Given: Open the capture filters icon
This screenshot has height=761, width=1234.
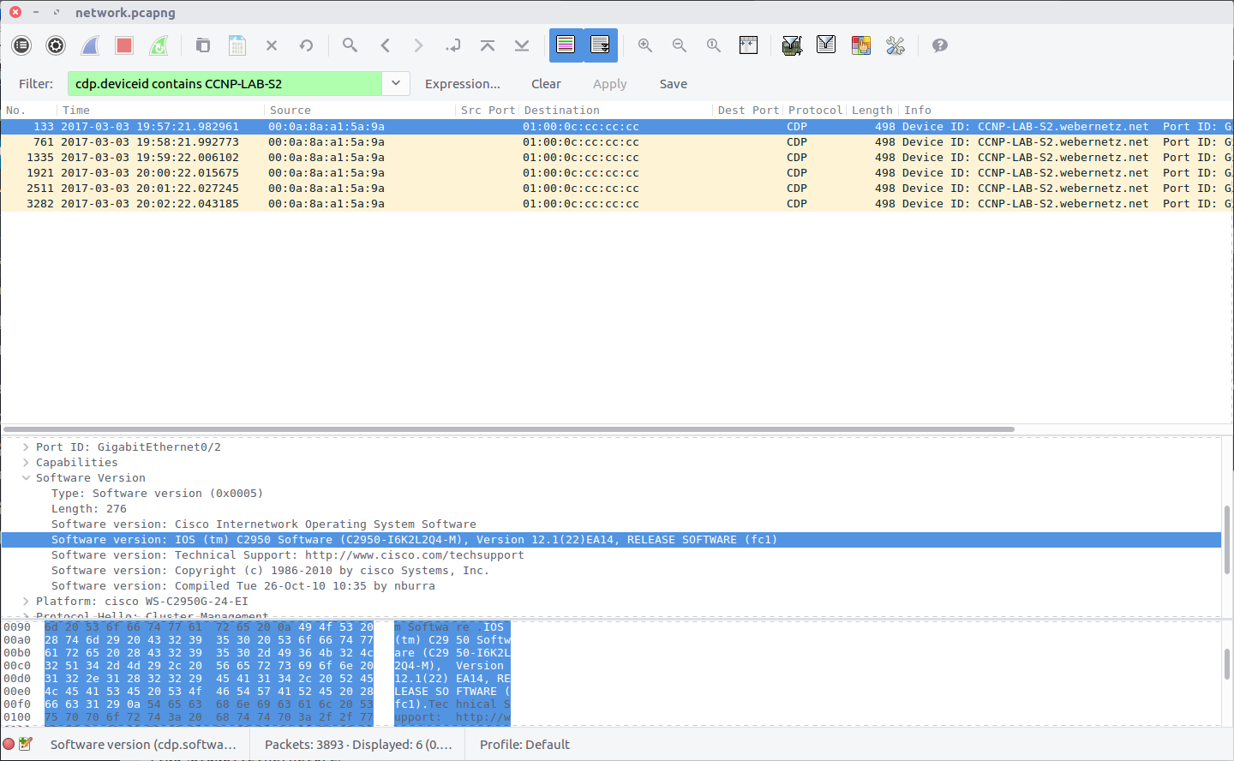Looking at the screenshot, I should tap(792, 45).
